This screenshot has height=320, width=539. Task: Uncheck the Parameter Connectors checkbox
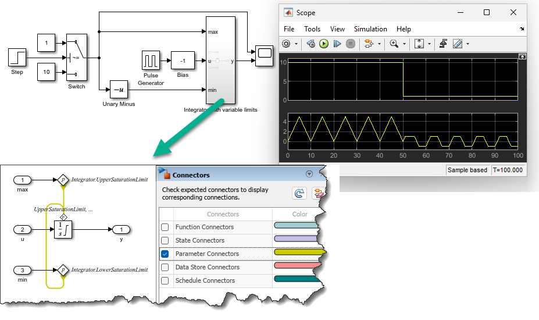[165, 254]
